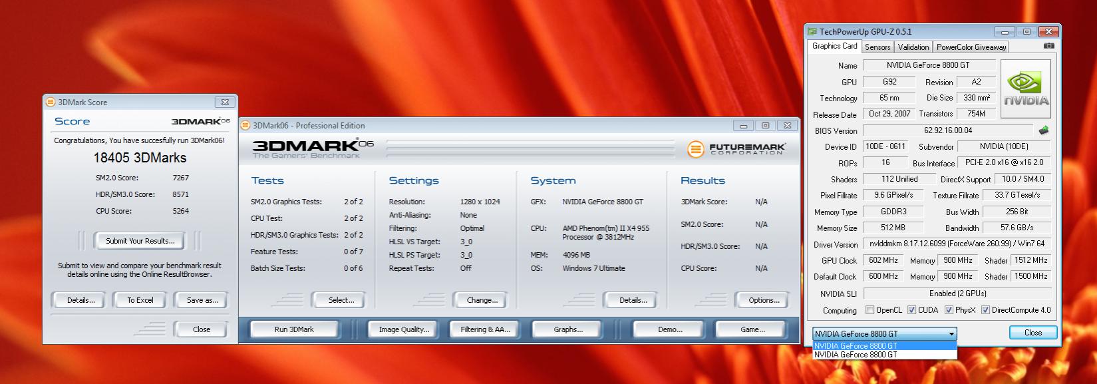Close the 3DMark Score dialog via Close button
Screen dimensions: 1097x384
pos(201,329)
